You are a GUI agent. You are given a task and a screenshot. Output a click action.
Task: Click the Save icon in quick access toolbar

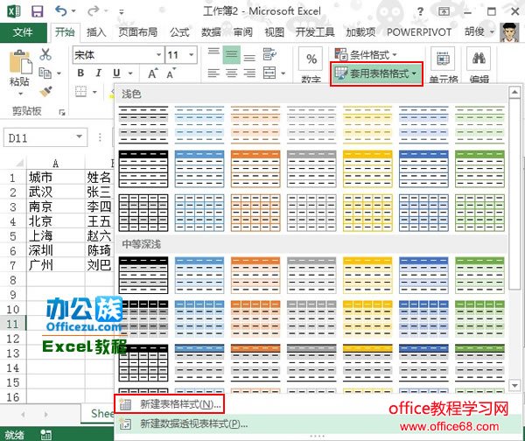(37, 11)
